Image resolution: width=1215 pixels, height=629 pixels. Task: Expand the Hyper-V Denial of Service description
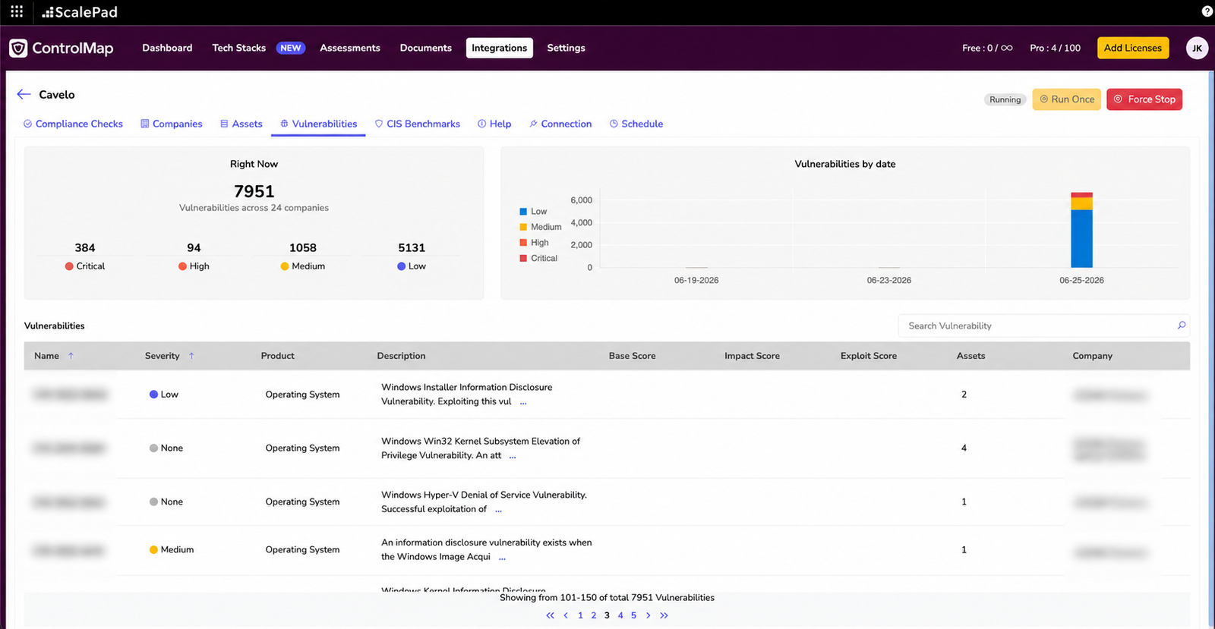click(x=498, y=511)
